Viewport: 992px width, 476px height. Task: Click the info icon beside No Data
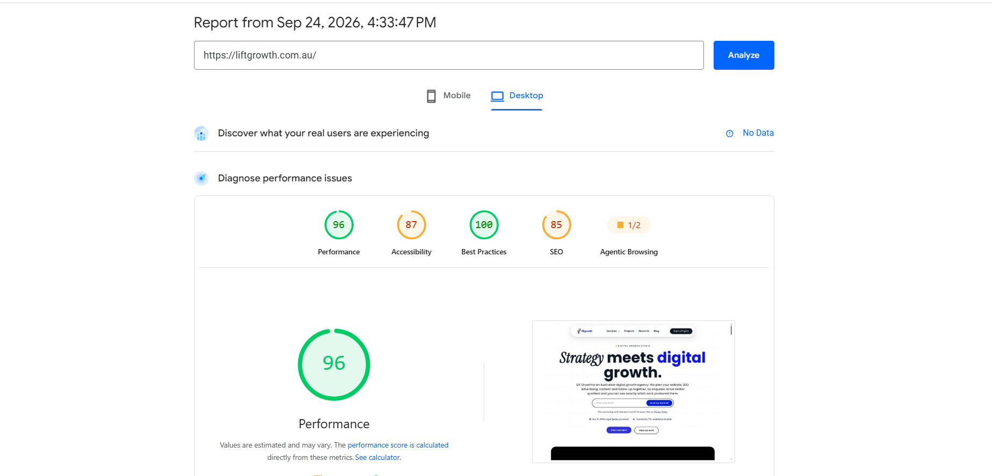tap(730, 134)
